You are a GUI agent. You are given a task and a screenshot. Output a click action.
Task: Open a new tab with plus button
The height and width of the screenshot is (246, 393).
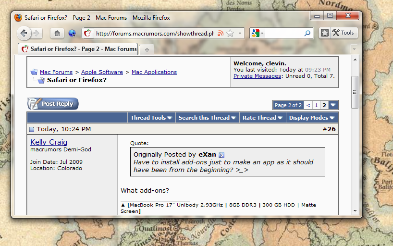[x=147, y=50]
